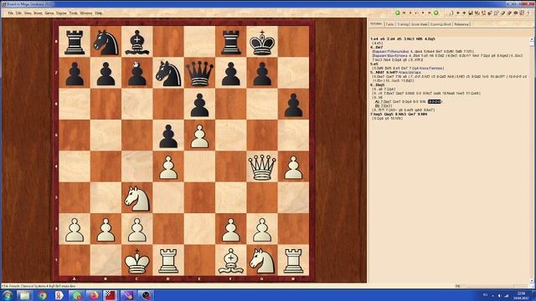The image size is (536, 301).
Task: Select the black bishop on c8
Action: pos(137,42)
